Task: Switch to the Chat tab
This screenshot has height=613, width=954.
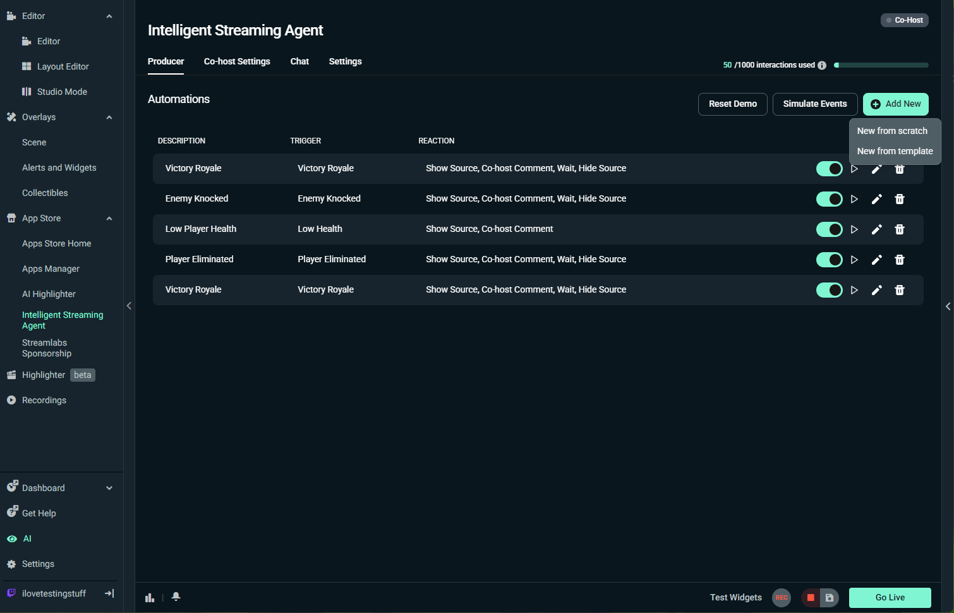Action: (299, 61)
